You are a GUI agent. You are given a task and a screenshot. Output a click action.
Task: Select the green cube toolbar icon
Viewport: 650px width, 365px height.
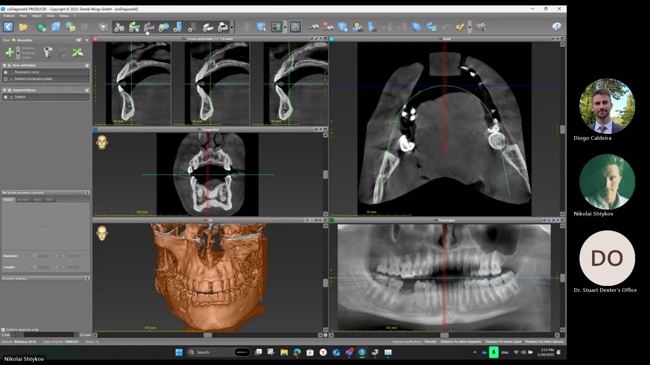[x=103, y=27]
